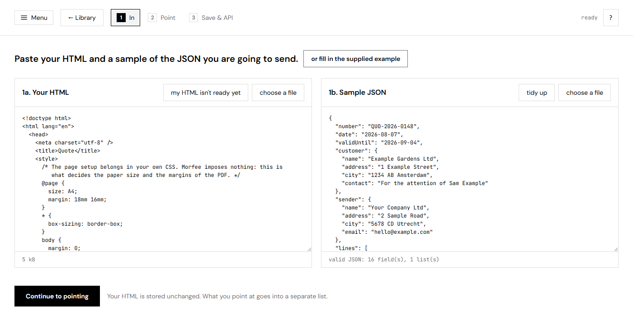This screenshot has height=325, width=633.
Task: Click the '<style>' line in HTML
Action: pos(47,159)
